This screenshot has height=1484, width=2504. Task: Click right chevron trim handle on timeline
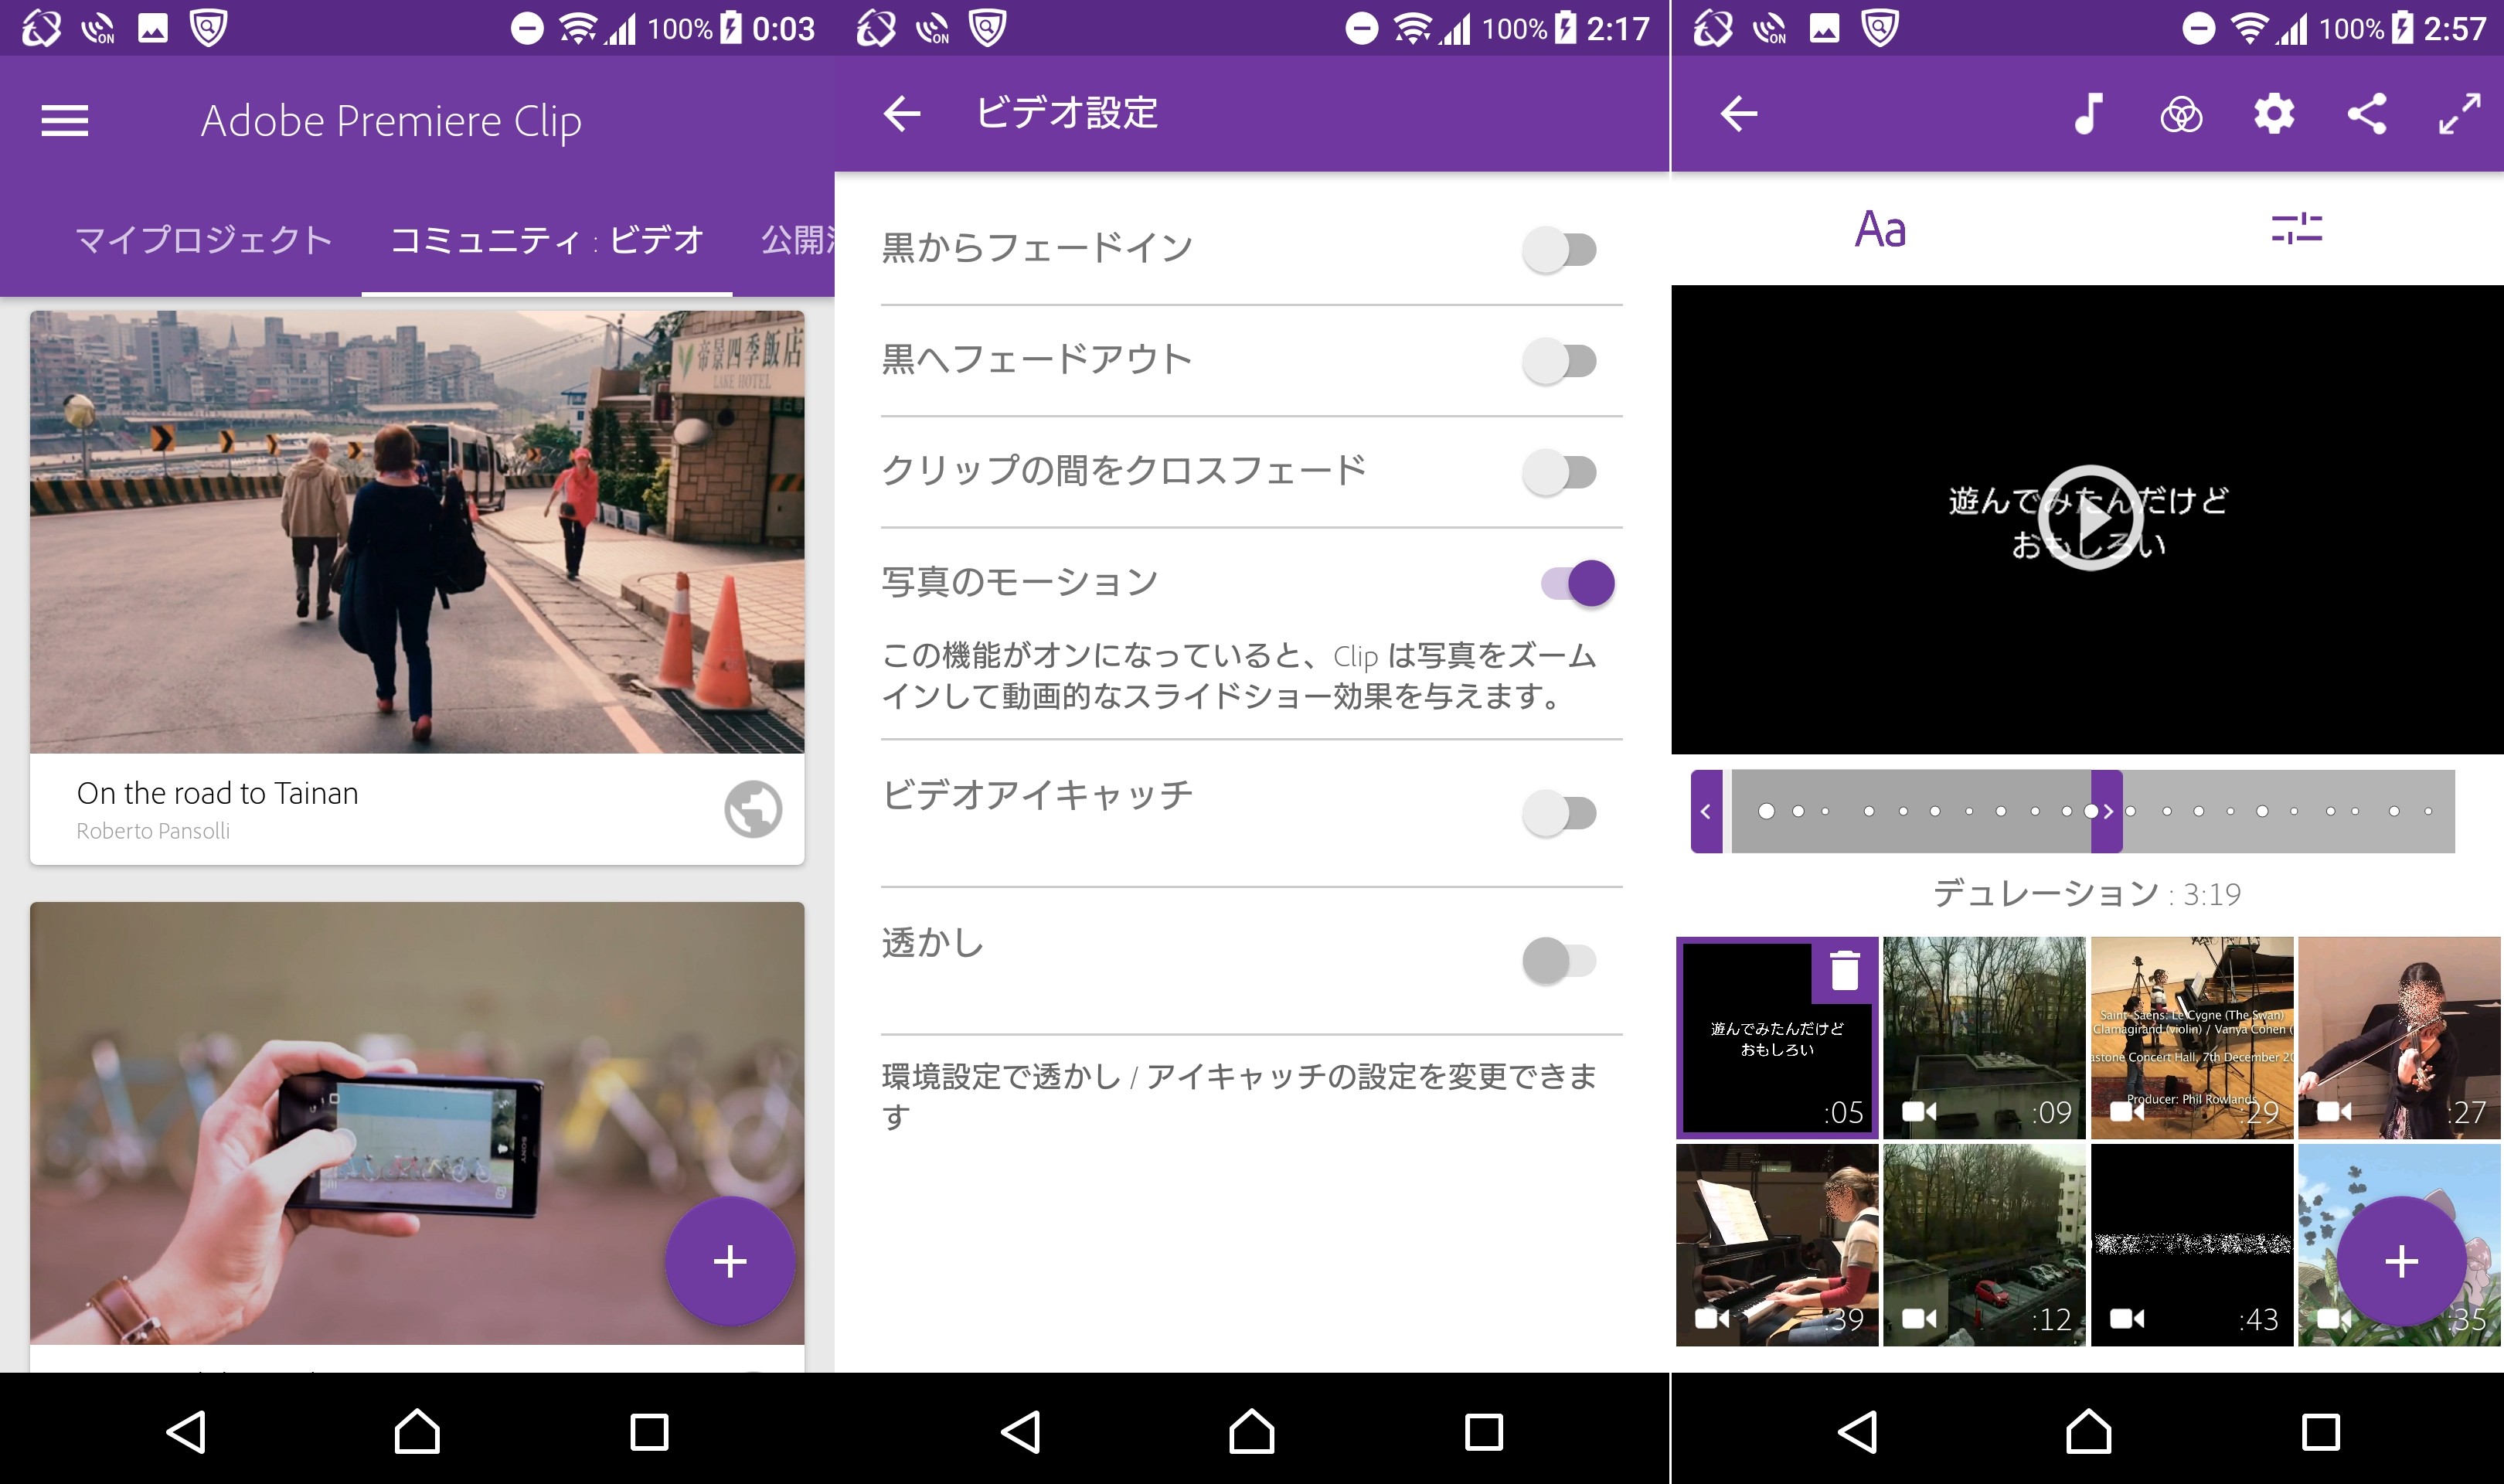pyautogui.click(x=2108, y=811)
